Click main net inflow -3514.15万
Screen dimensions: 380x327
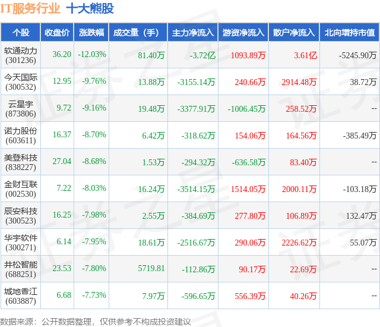[x=196, y=189]
